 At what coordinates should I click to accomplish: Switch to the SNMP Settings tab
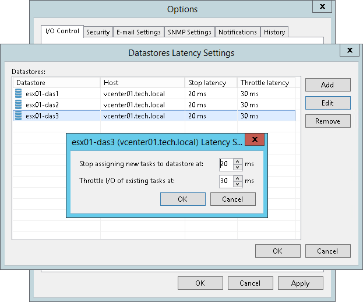tap(189, 32)
